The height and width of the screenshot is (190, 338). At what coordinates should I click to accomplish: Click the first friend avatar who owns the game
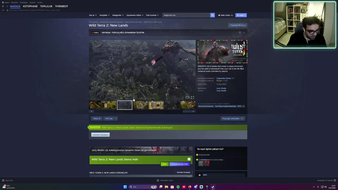pyautogui.click(x=201, y=163)
